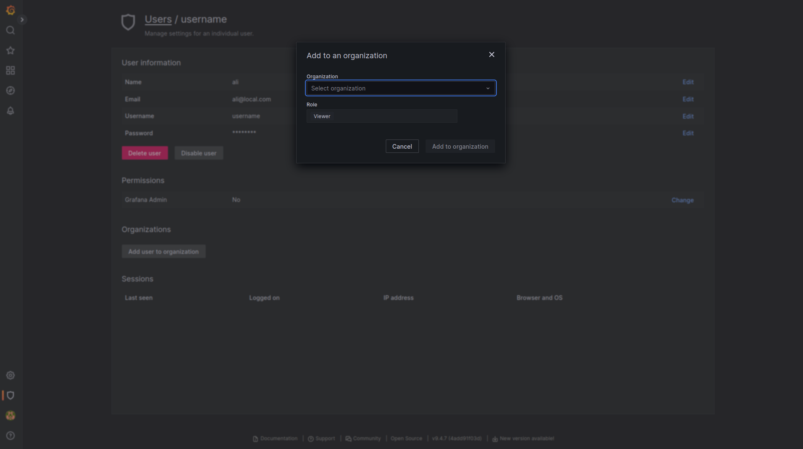The width and height of the screenshot is (803, 449).
Task: Click the Delete user button
Action: [145, 153]
